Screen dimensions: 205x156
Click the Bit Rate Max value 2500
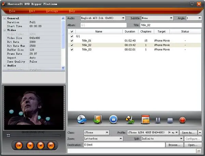(x=32, y=46)
